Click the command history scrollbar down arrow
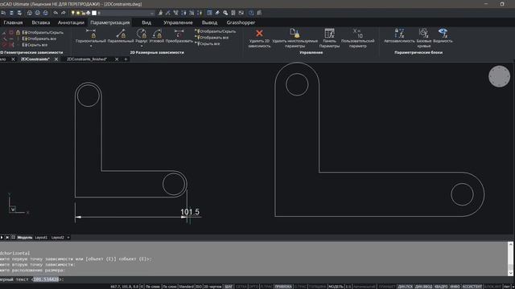Screen dimensions: 515x289 510,273
